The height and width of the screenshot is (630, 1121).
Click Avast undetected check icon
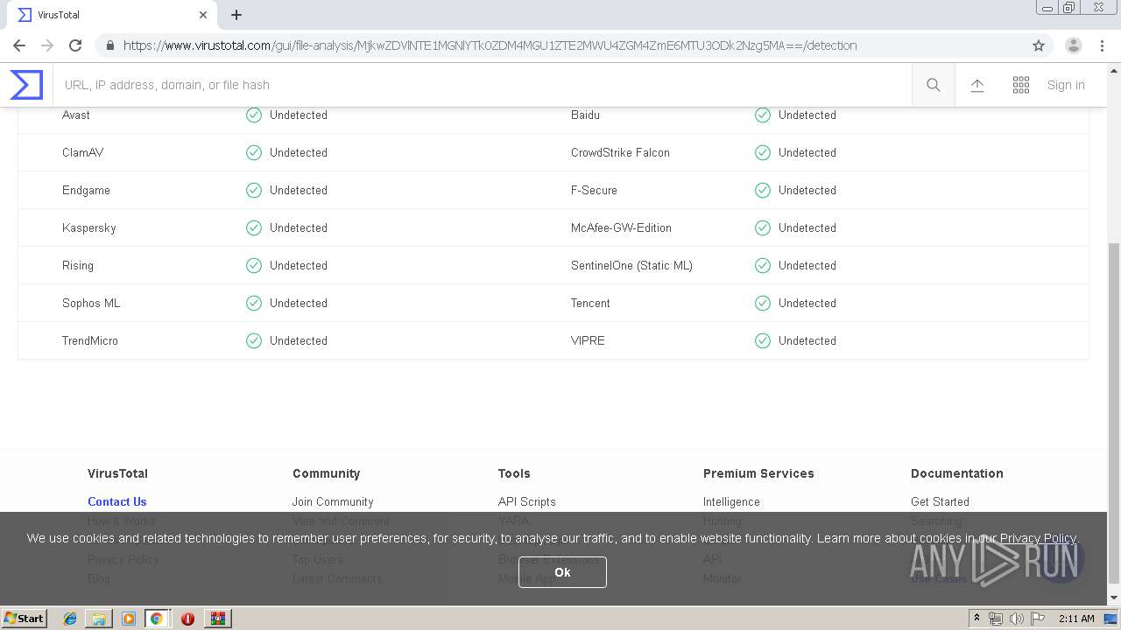254,115
